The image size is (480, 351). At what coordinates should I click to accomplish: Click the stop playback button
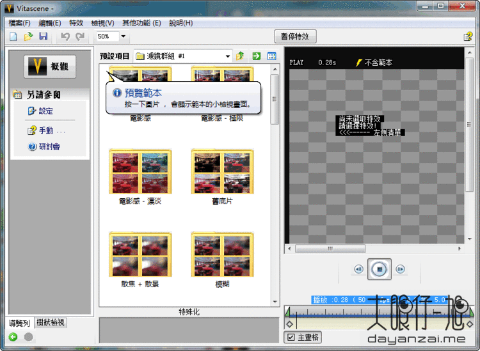(380, 269)
